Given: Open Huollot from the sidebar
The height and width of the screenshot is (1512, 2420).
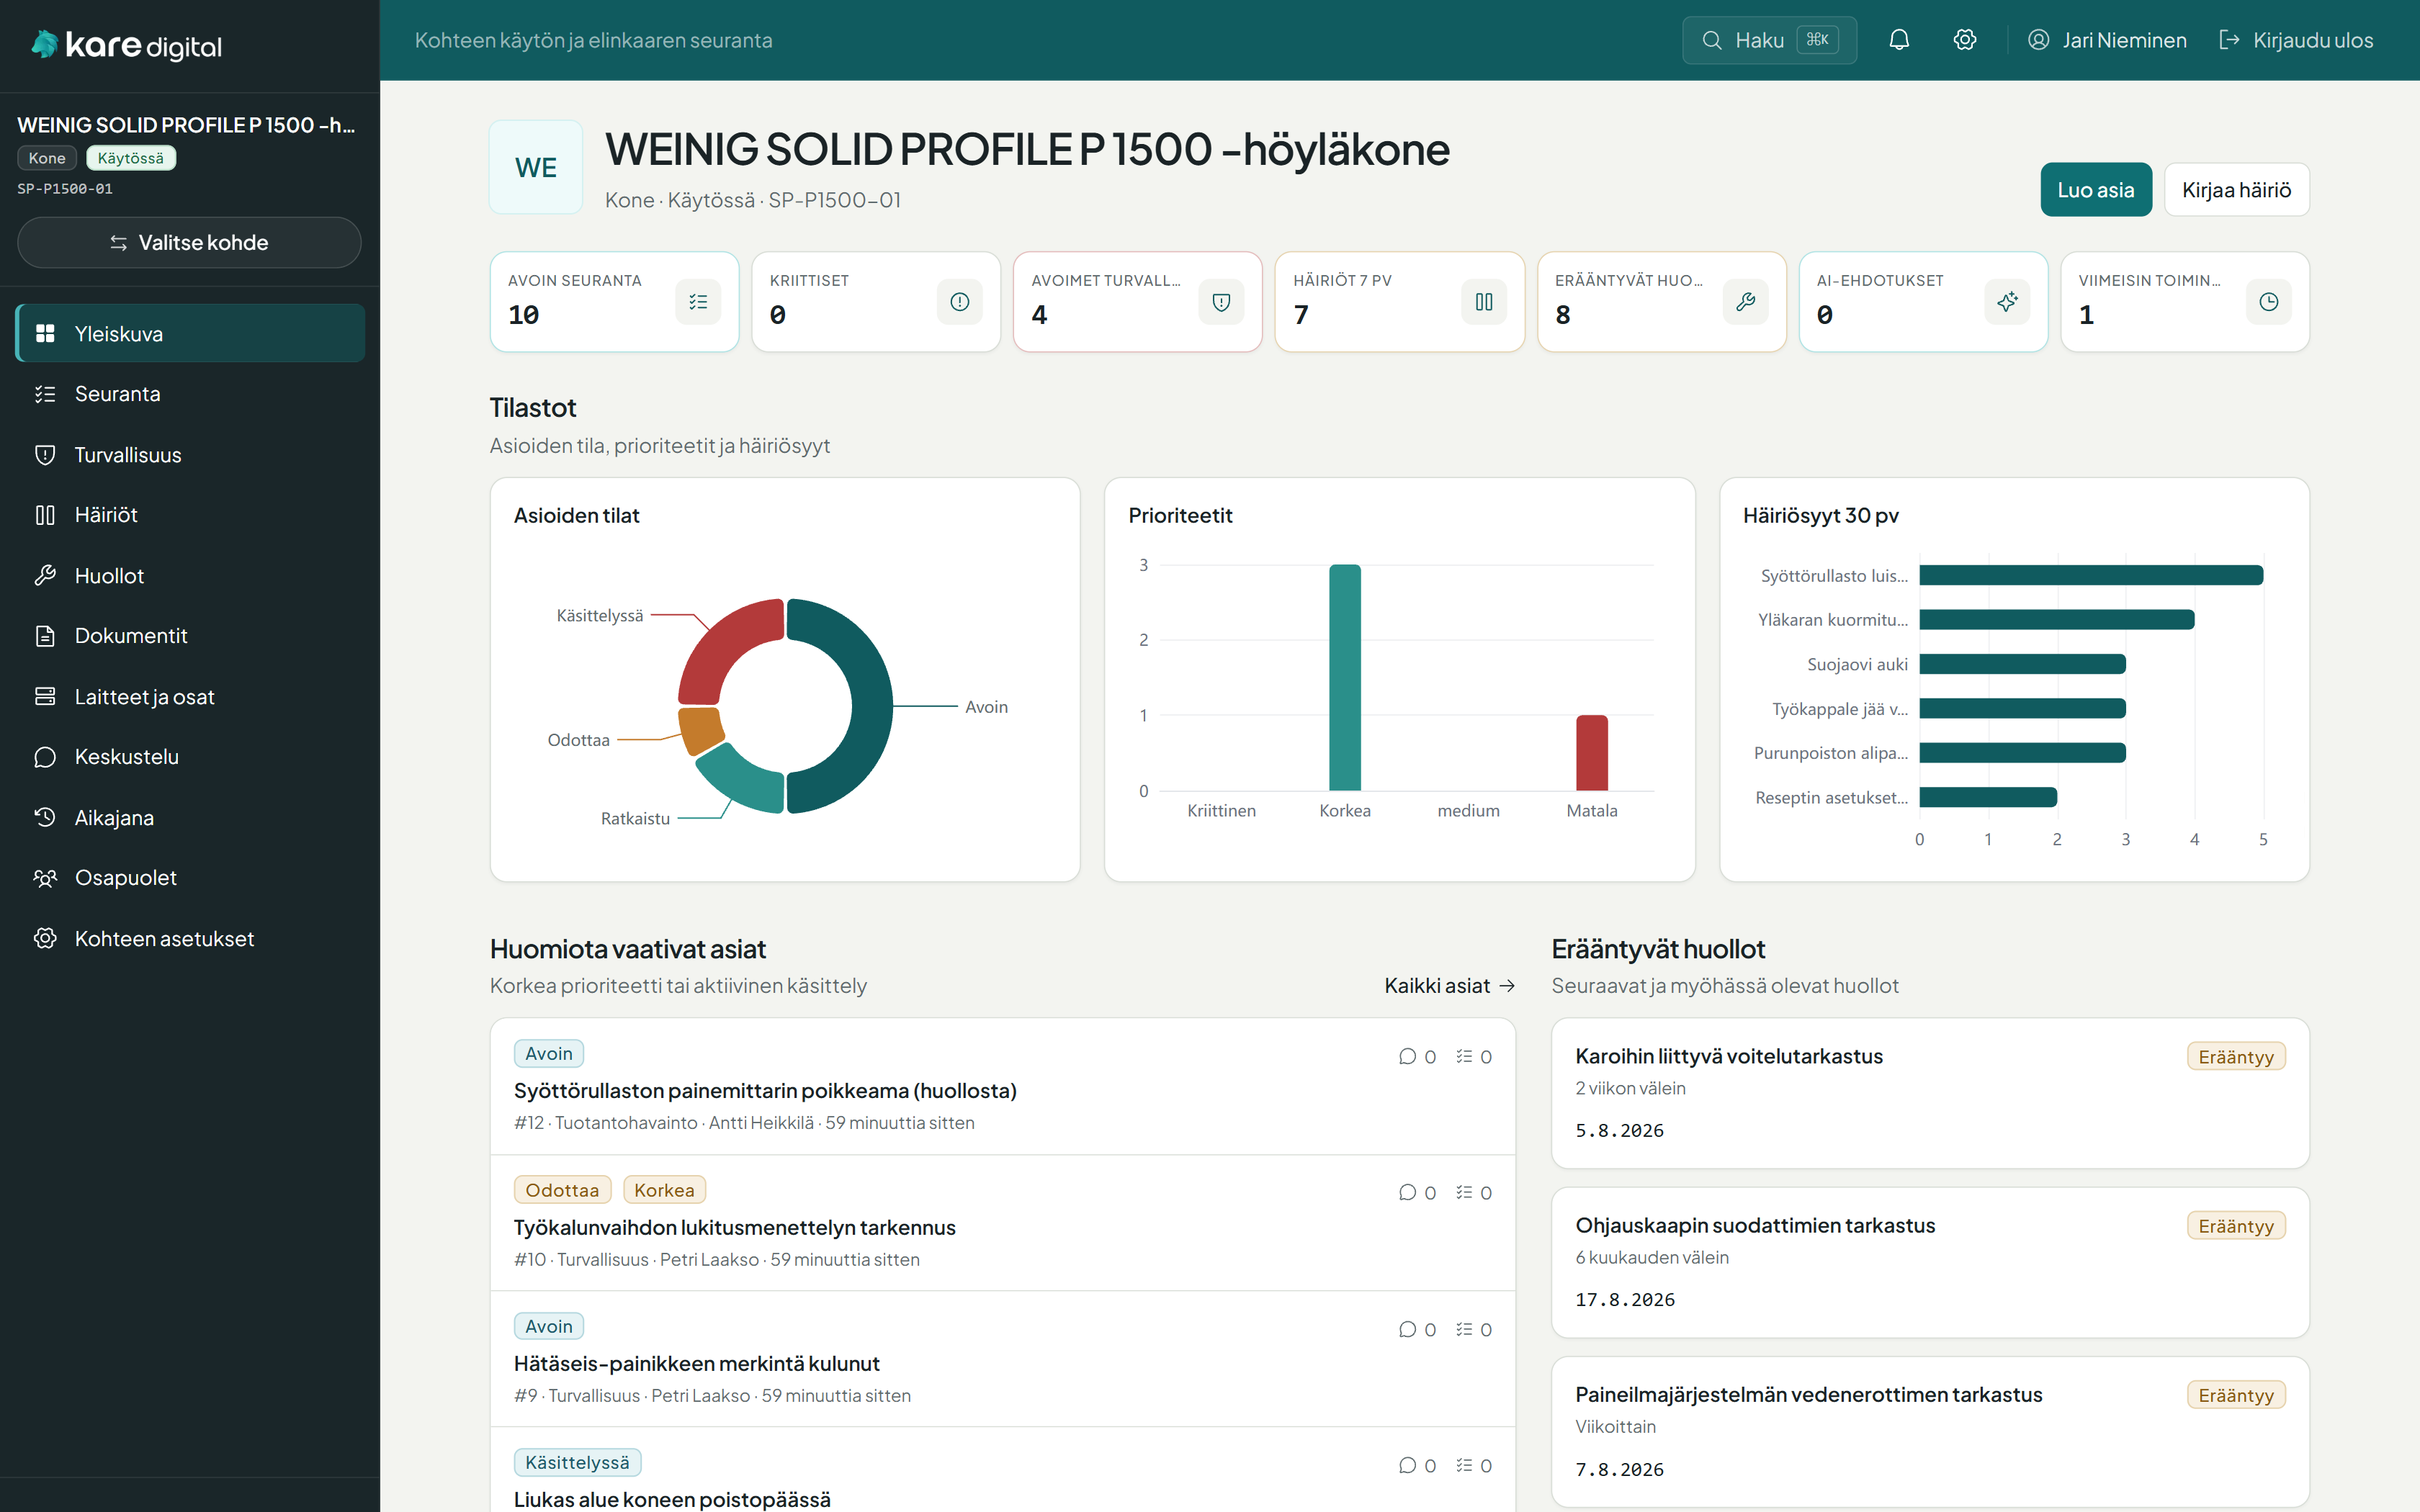Looking at the screenshot, I should 191,576.
